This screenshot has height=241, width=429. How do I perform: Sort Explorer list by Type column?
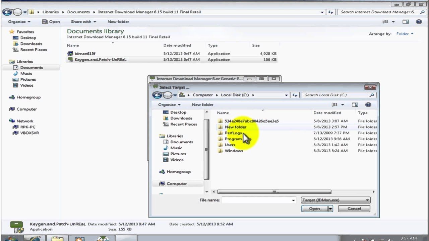212,46
